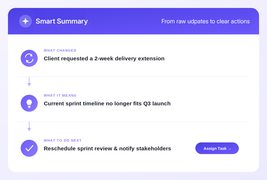Click the arrow inside Assign Task button
Image resolution: width=267 pixels, height=180 pixels.
coord(229,149)
